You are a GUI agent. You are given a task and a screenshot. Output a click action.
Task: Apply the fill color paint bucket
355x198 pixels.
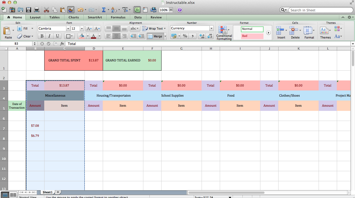click(x=82, y=36)
